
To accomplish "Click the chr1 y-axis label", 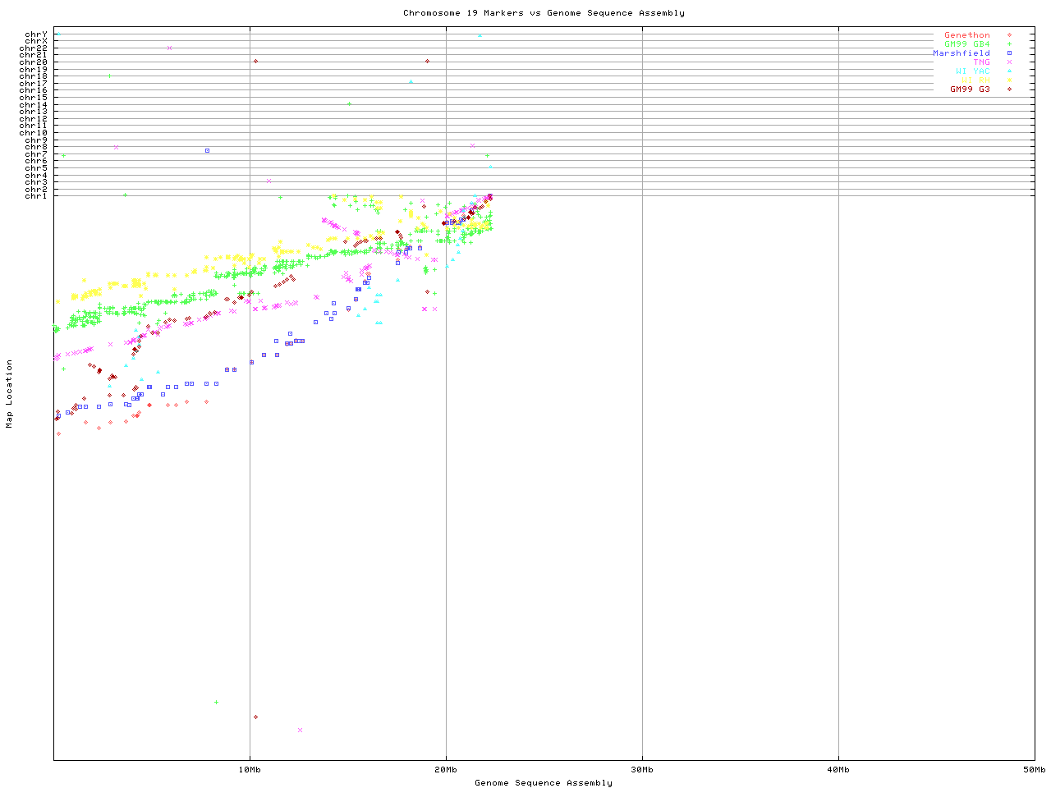I will coord(35,196).
